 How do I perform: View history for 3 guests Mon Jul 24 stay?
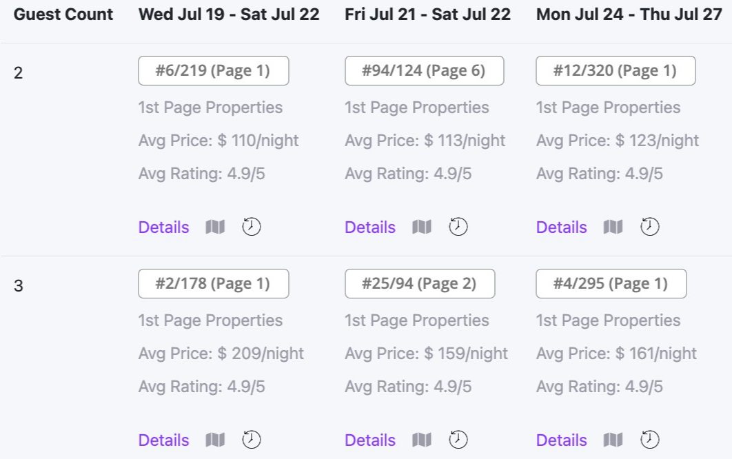click(x=649, y=440)
